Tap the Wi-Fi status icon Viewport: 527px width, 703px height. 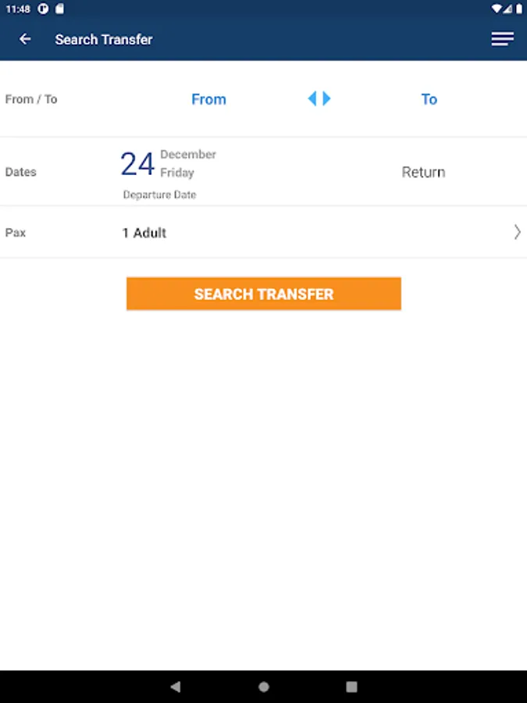coord(496,9)
